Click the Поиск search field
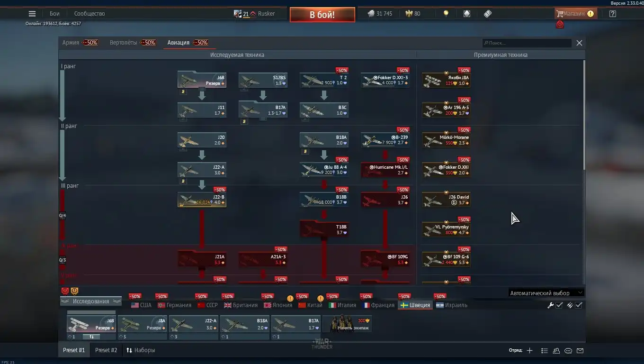644x364 pixels. (527, 43)
